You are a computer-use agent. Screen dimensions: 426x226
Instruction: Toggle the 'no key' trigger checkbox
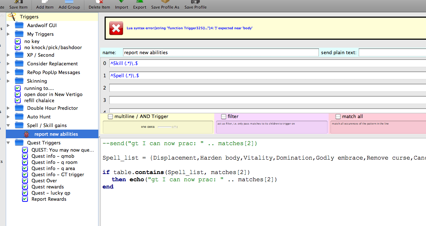(x=18, y=41)
